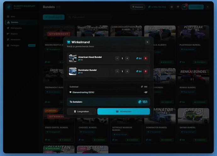Click the Starterpacks rocket icon
This screenshot has width=217, height=156.
click(x=8, y=28)
